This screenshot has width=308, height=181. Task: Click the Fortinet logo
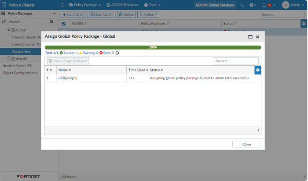28,177
